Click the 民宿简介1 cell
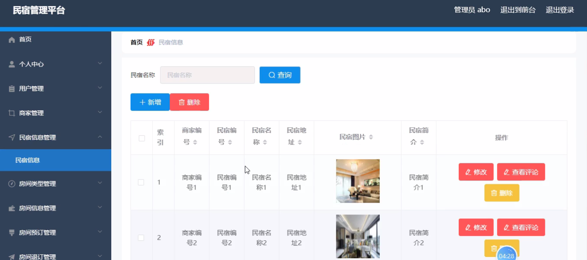 click(419, 183)
